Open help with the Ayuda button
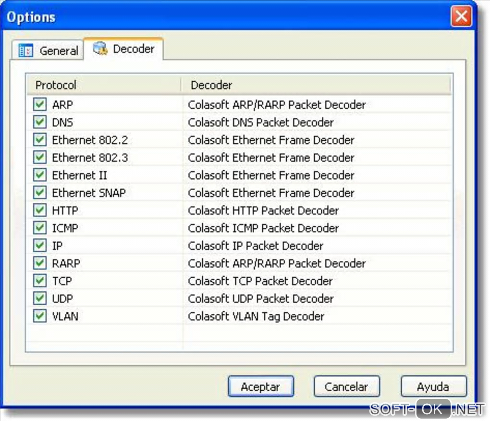The width and height of the screenshot is (490, 421). (433, 386)
